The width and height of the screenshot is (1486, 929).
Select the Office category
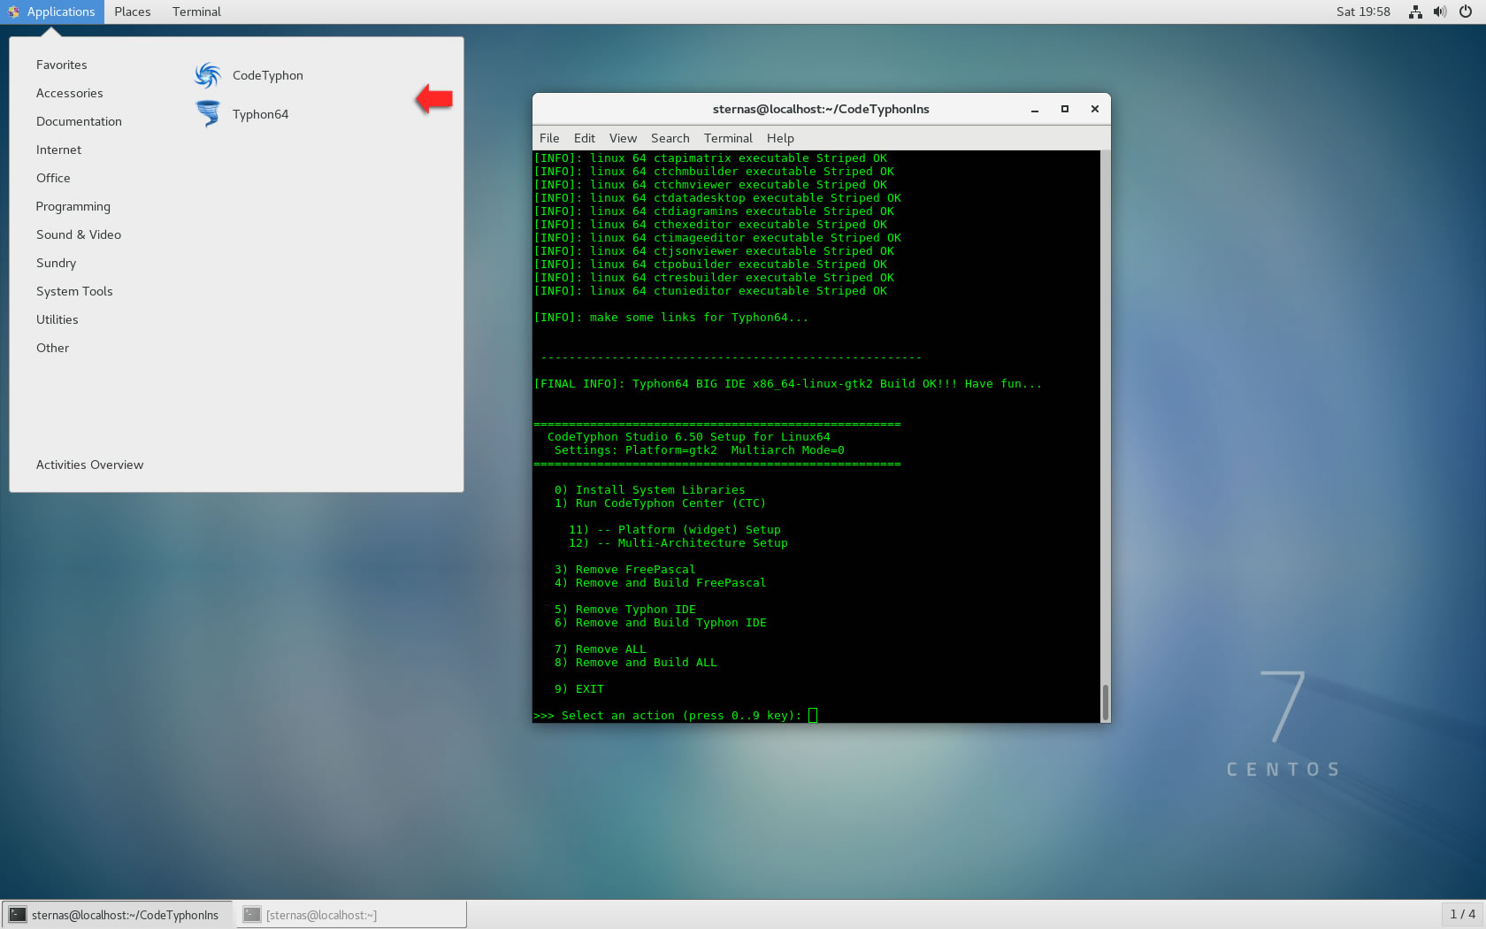(53, 178)
